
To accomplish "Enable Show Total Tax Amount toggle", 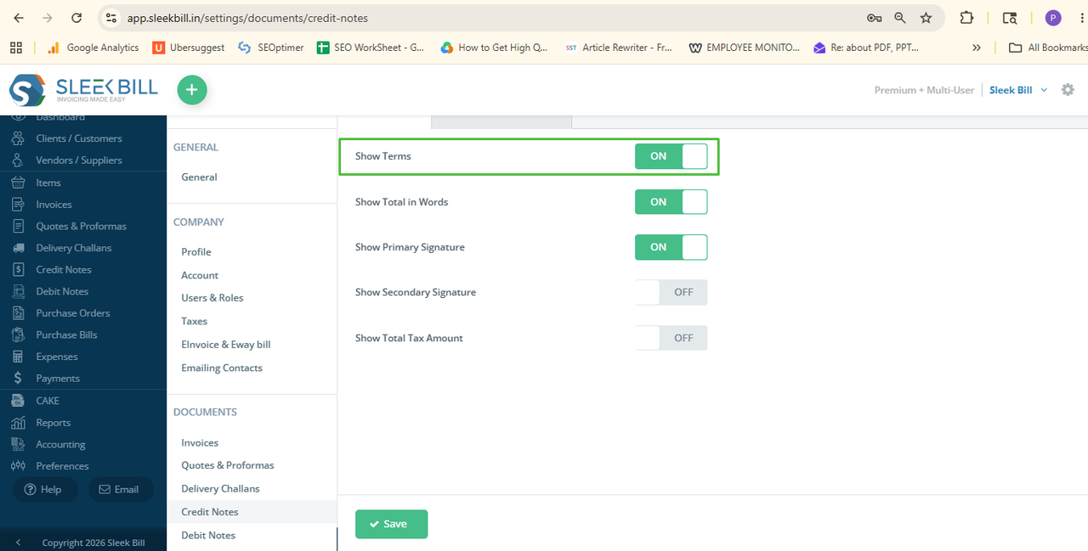I will [671, 338].
